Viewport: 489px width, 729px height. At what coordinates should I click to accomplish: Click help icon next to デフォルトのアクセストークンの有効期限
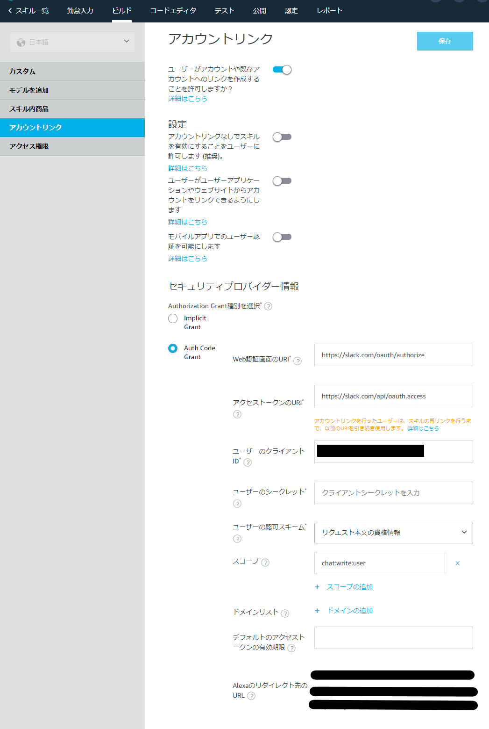291,648
